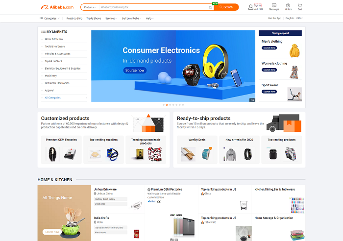Expand the English - USD language selector
The height and width of the screenshot is (241, 343).
point(294,18)
